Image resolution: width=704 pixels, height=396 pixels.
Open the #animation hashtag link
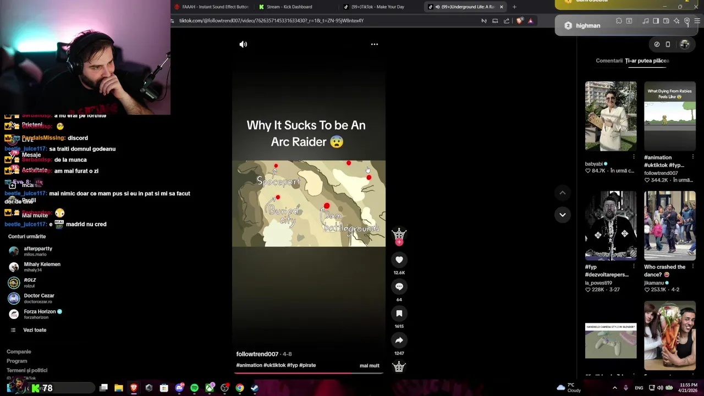[249, 365]
